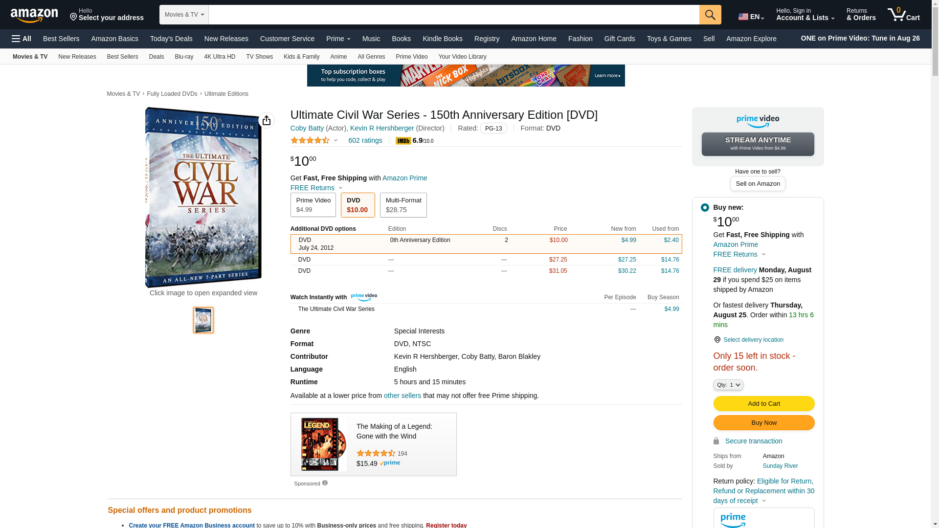Click $4.99 buy season price

(672, 309)
